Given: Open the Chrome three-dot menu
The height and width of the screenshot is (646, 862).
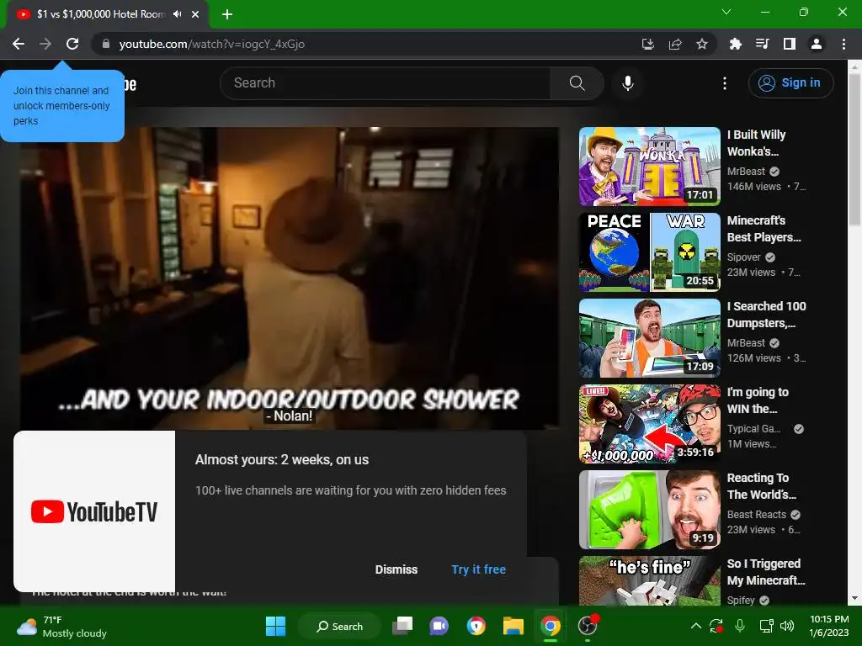Looking at the screenshot, I should [843, 44].
